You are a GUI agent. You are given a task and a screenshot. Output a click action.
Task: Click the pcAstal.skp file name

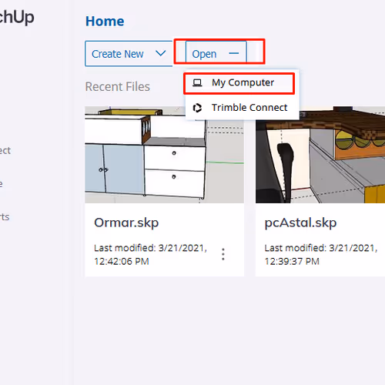[300, 223]
